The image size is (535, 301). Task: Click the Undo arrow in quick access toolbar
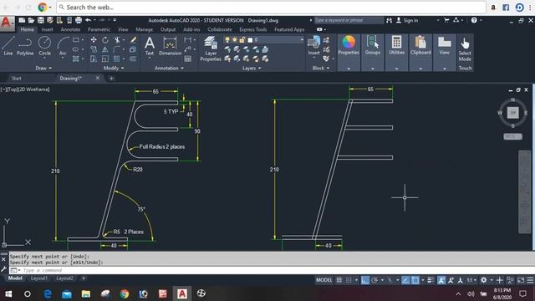coord(88,20)
